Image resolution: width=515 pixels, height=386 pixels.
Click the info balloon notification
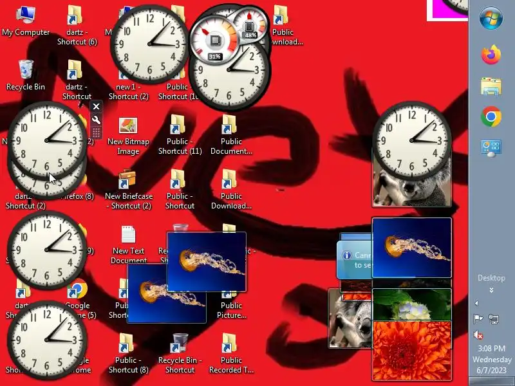355,260
